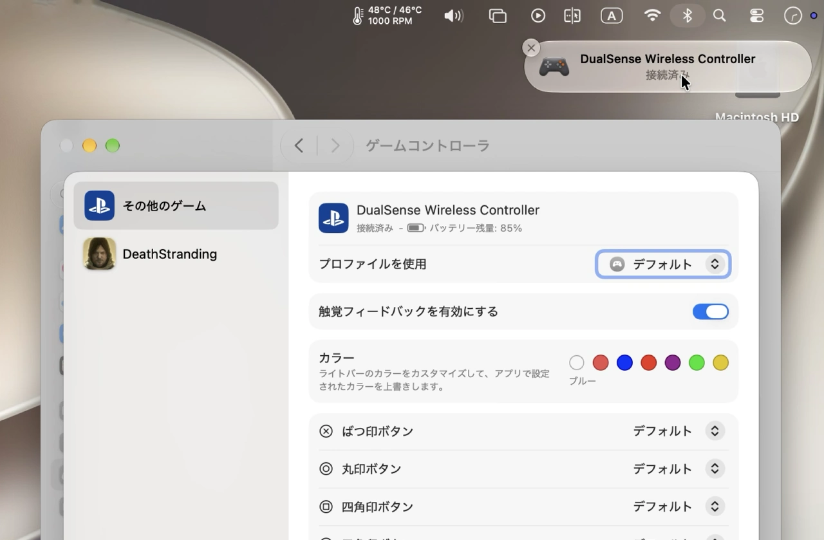Click the gamepad icon in the notification

554,66
